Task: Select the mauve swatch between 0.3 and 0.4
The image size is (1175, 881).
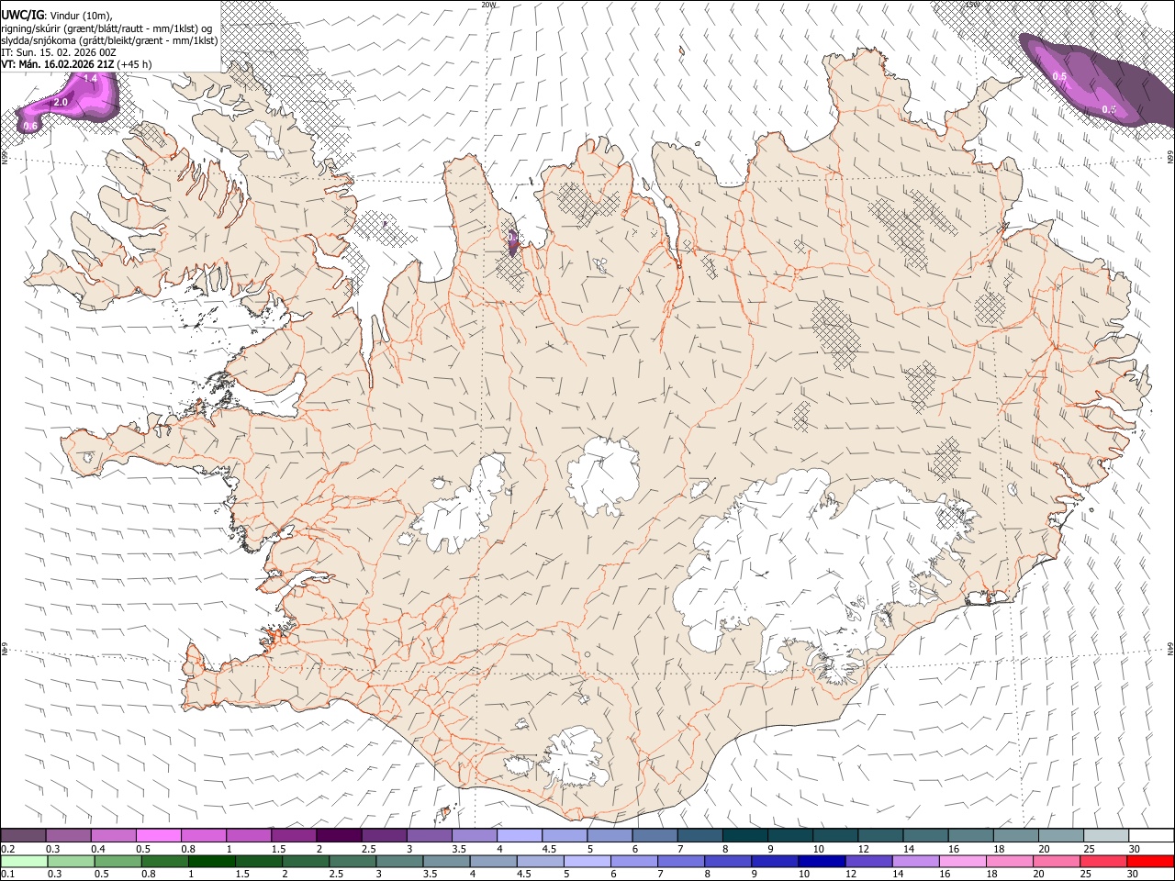Action: pos(69,835)
